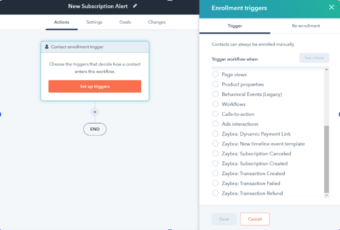Click the scrollbar down arrow in the trigger list
The width and height of the screenshot is (340, 230).
(326, 195)
